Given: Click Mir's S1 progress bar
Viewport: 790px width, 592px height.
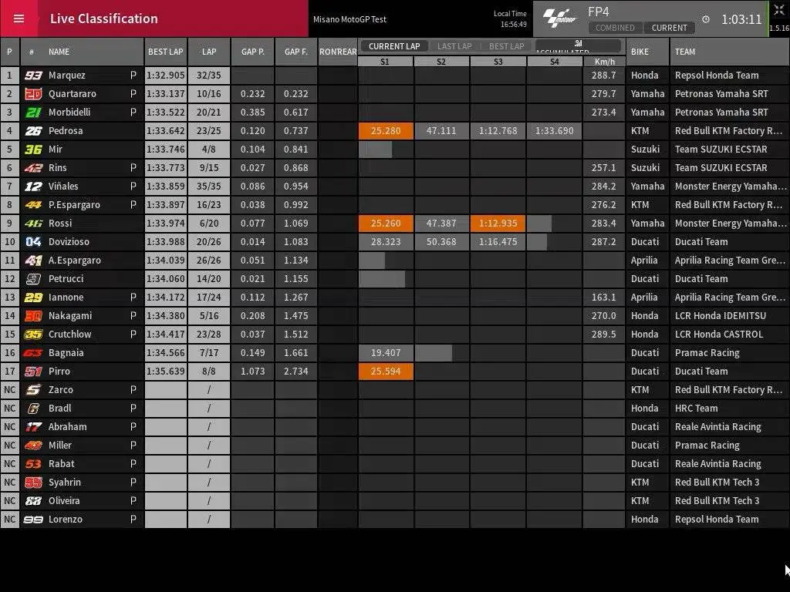Looking at the screenshot, I should [x=376, y=150].
